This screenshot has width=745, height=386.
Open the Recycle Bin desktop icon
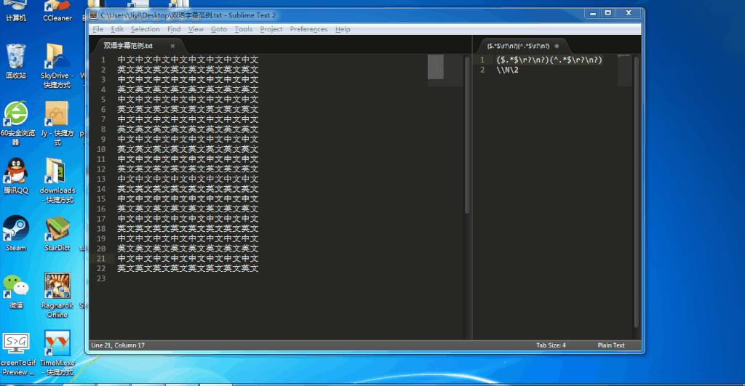(x=15, y=57)
